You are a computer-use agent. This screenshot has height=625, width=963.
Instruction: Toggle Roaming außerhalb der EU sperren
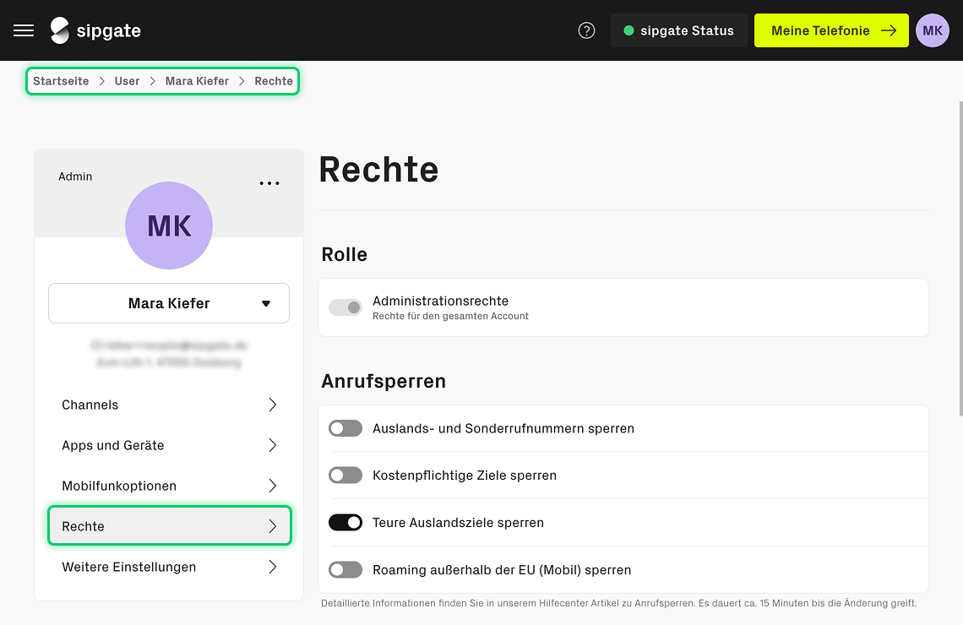point(345,570)
